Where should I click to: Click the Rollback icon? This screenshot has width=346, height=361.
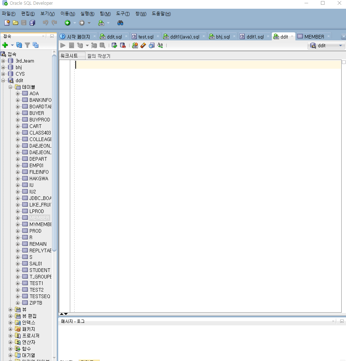(123, 45)
